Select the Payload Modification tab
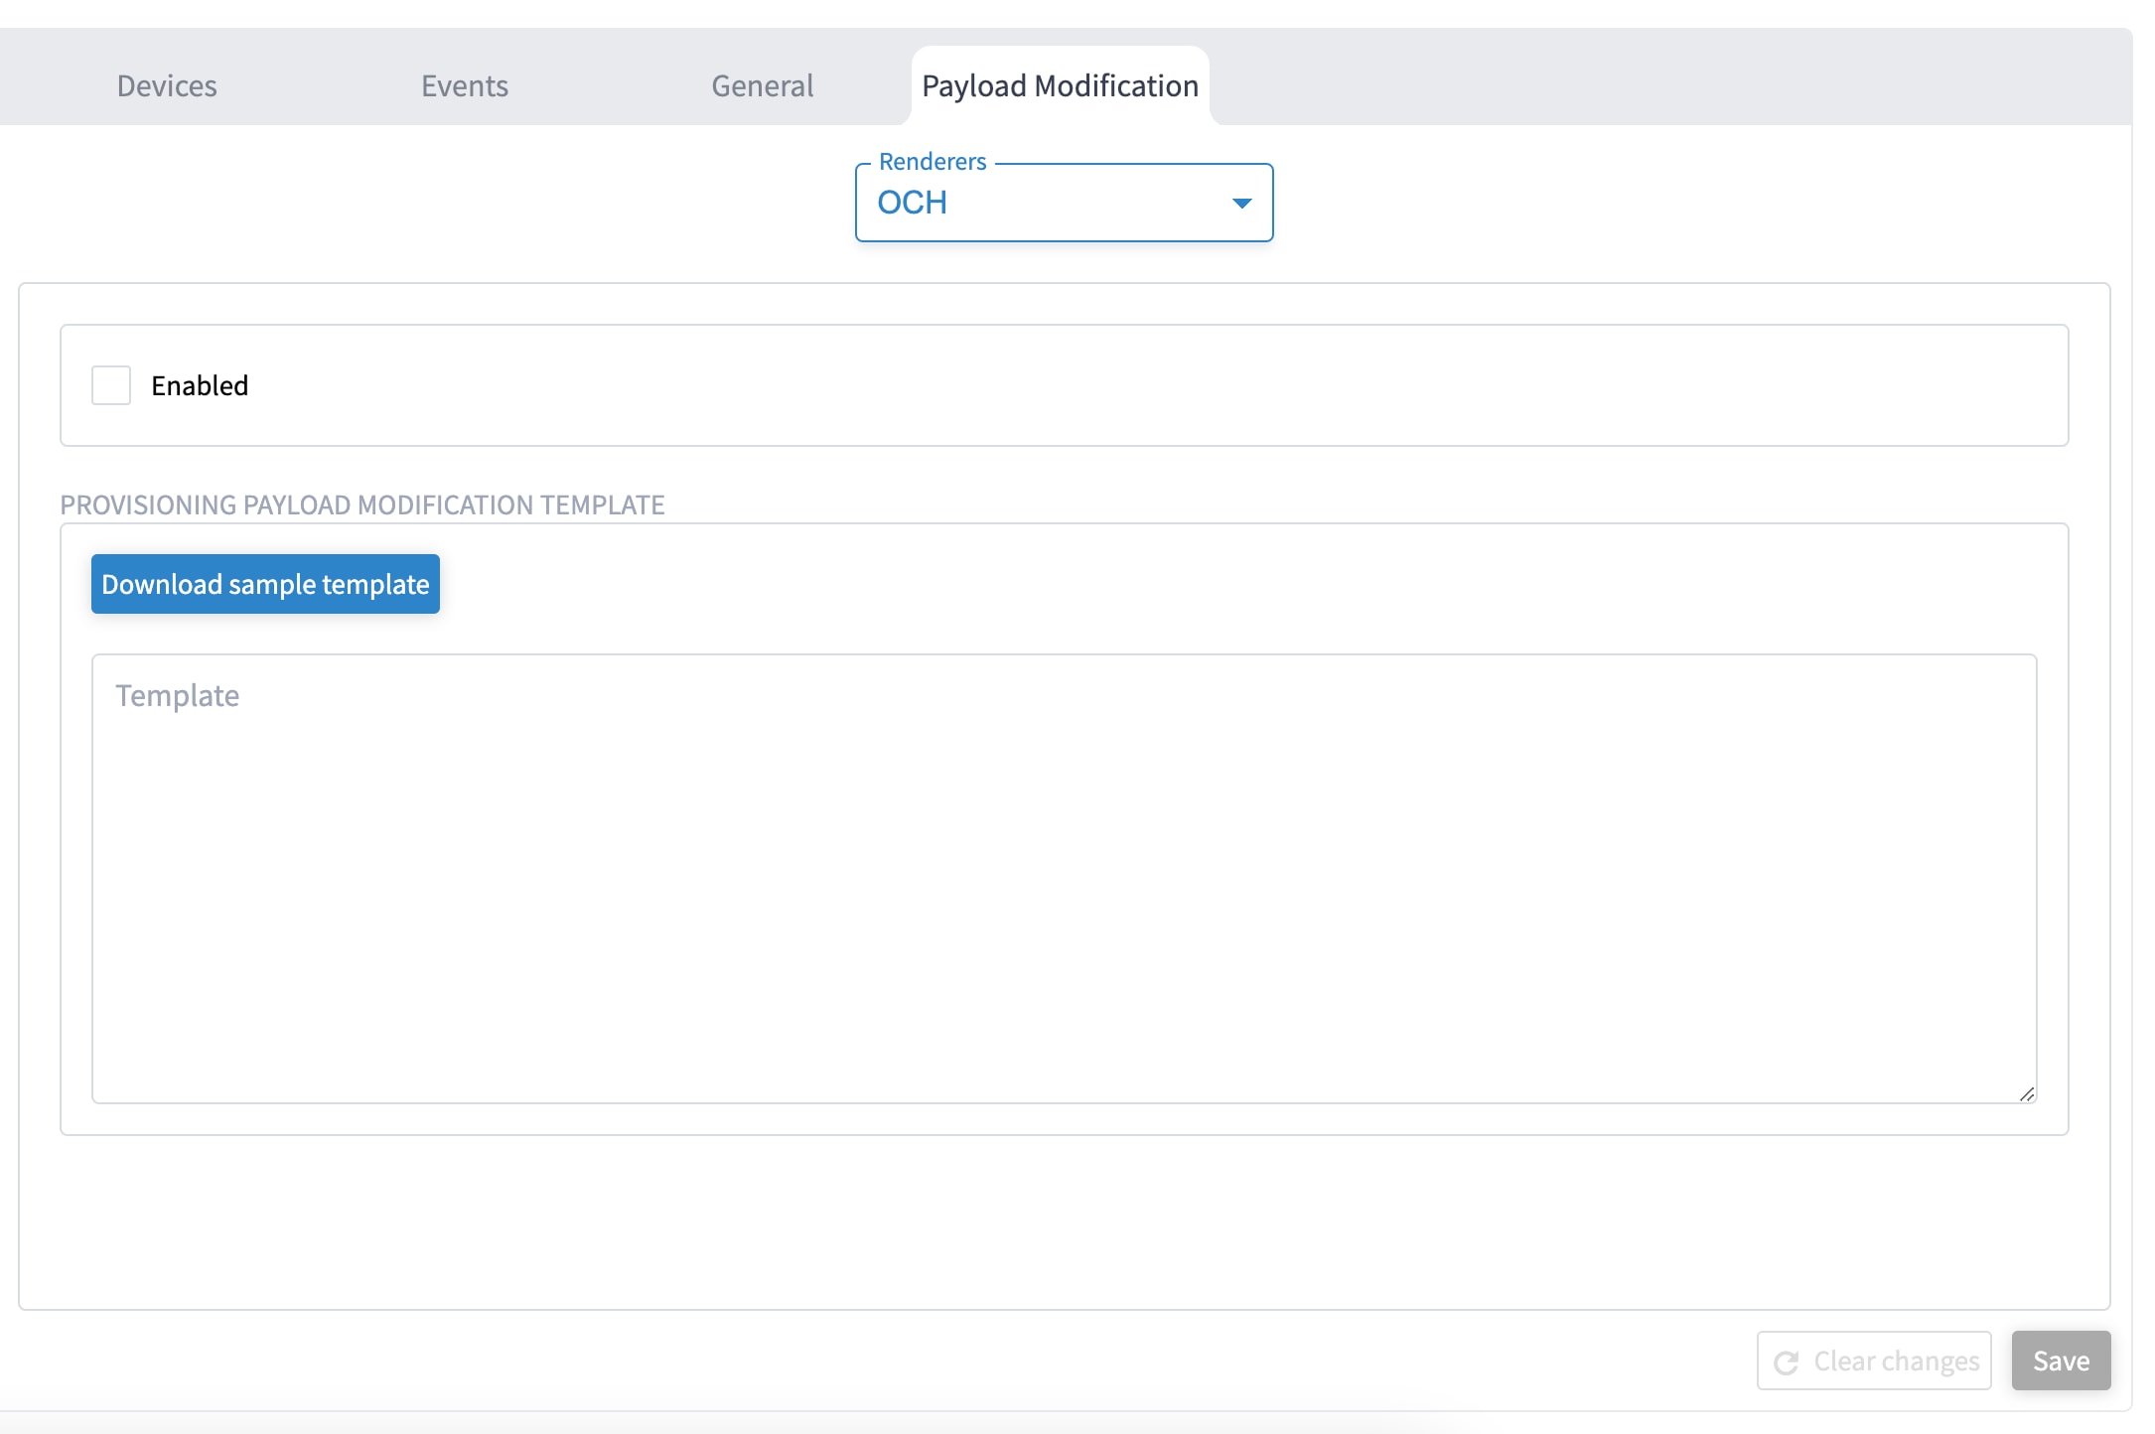The image size is (2155, 1434). [1060, 86]
